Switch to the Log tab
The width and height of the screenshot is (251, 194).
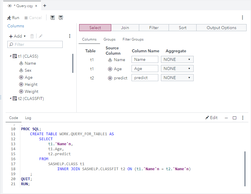point(28,118)
